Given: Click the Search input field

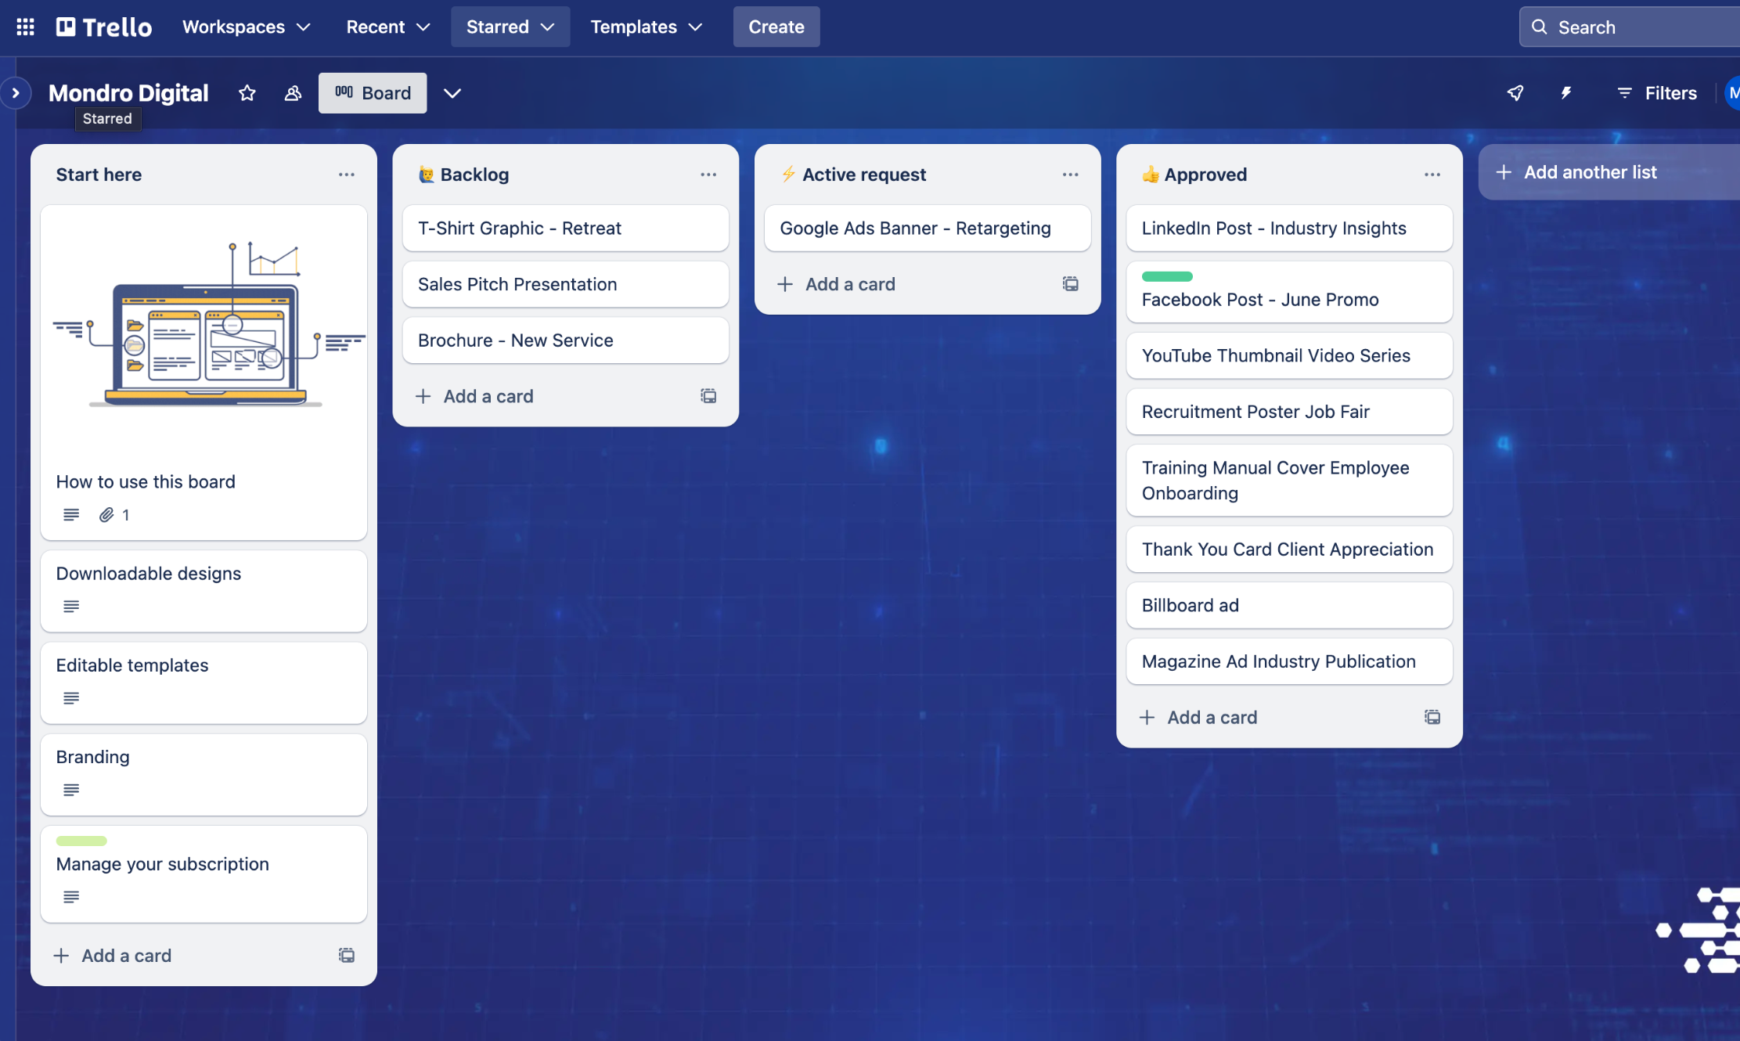Looking at the screenshot, I should click(x=1636, y=27).
